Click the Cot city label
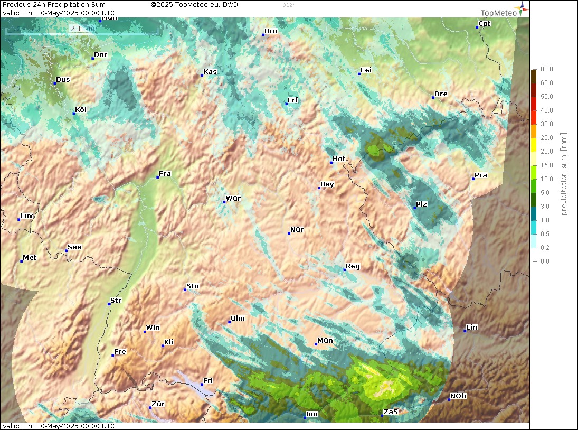The width and height of the screenshot is (578, 430). 485,23
